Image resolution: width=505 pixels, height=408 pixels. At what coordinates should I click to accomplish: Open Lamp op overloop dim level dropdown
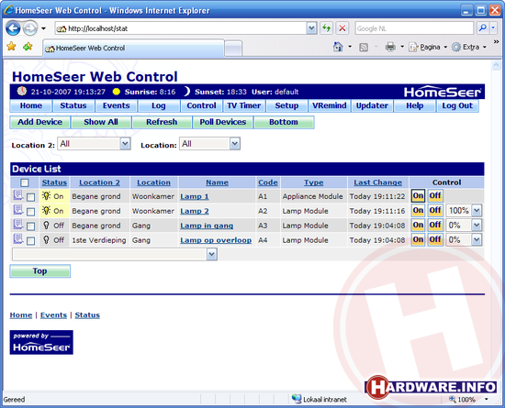click(464, 239)
